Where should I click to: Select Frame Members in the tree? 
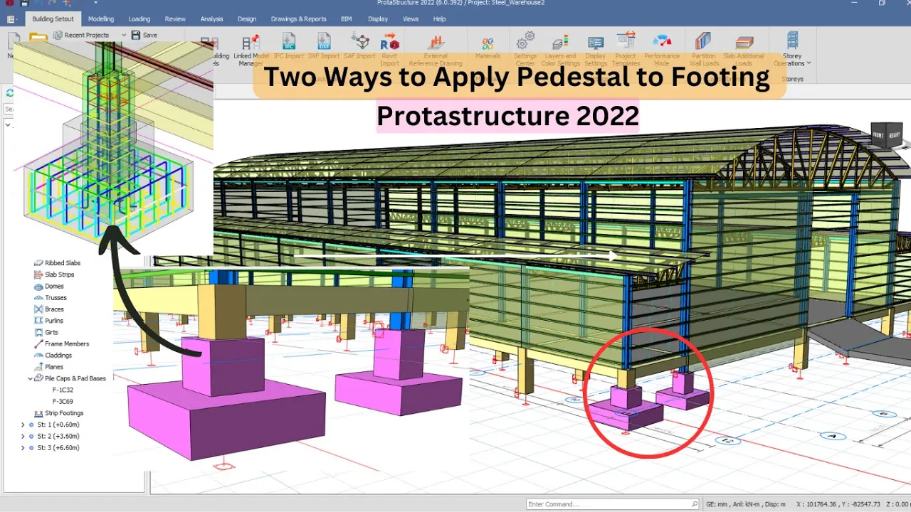[67, 343]
